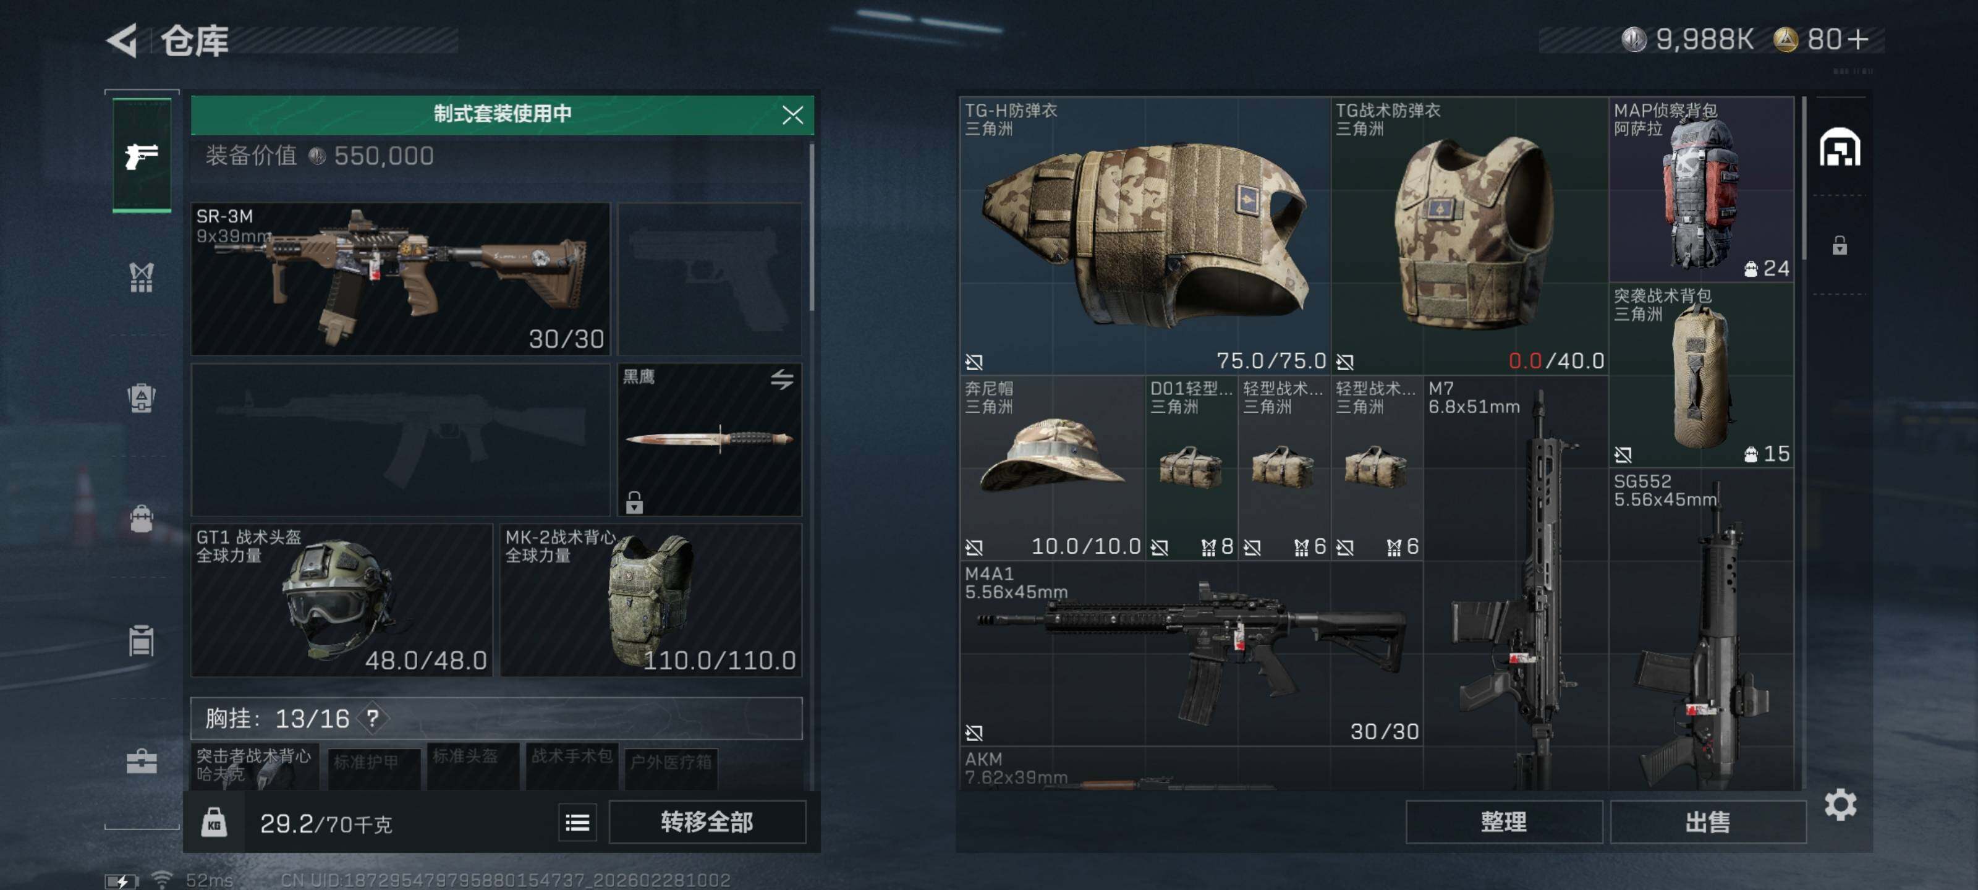Image resolution: width=1978 pixels, height=890 pixels.
Task: Open warehouse settings gear icon
Action: 1841,804
